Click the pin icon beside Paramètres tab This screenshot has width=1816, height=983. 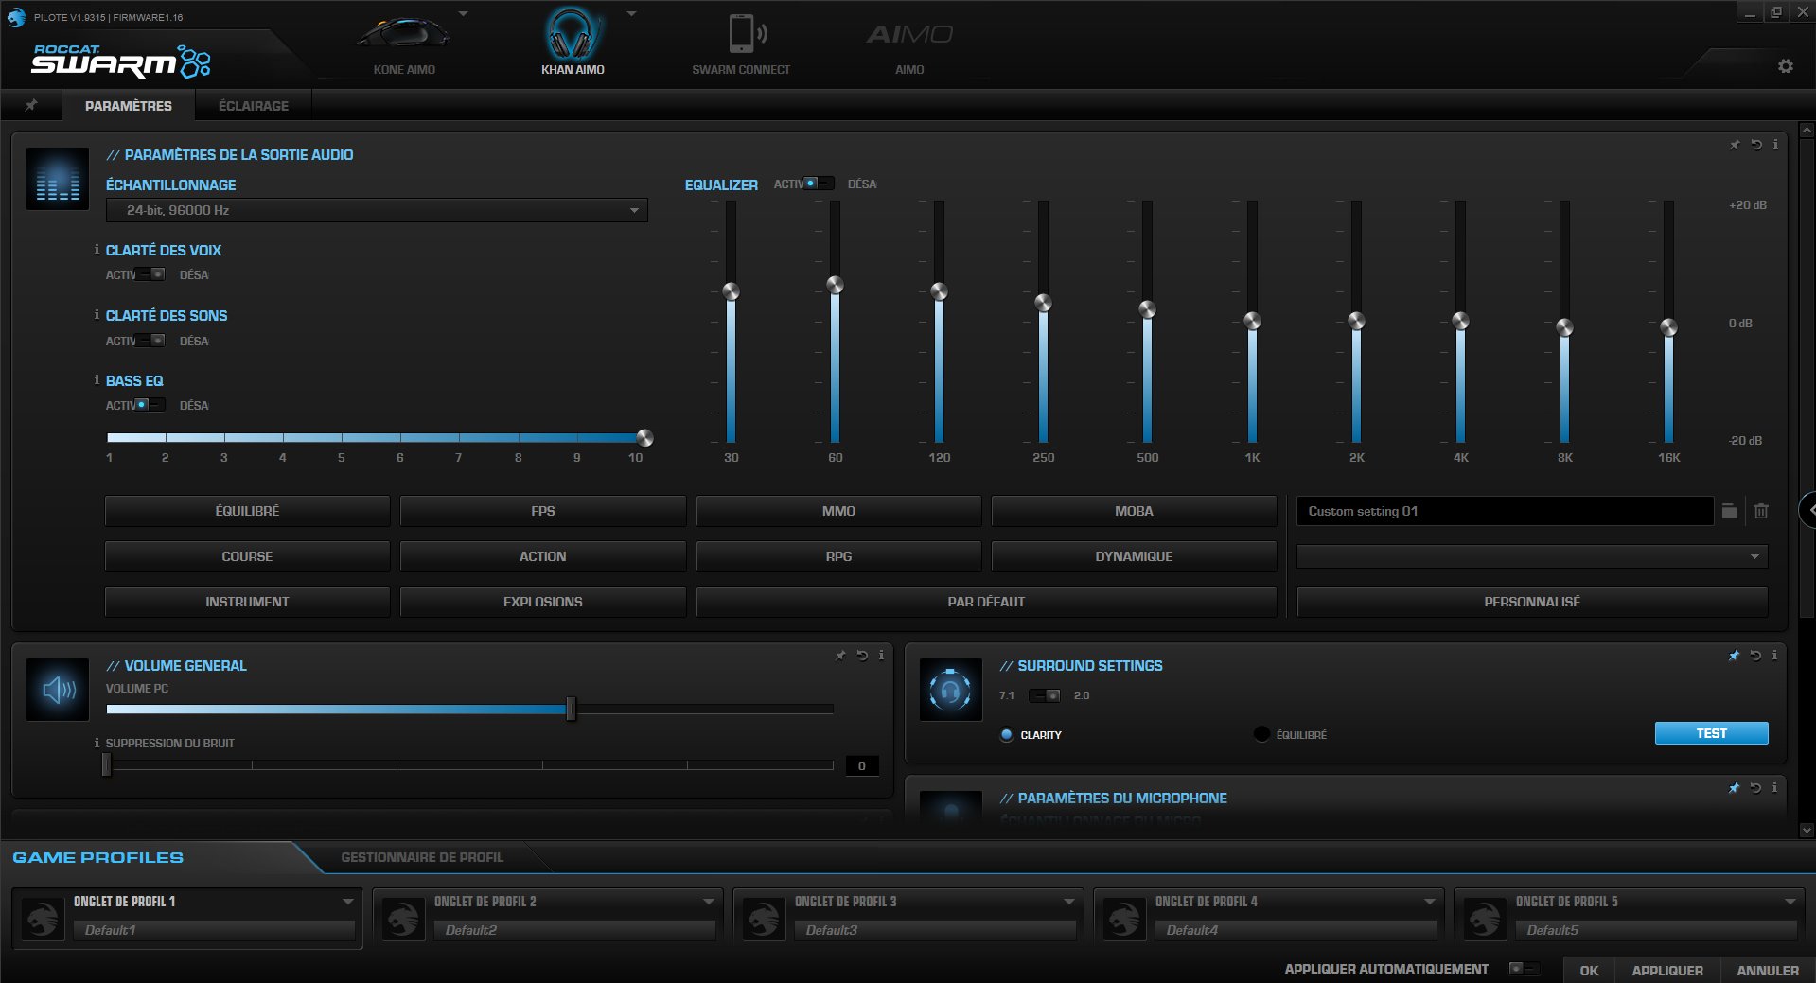(31, 105)
